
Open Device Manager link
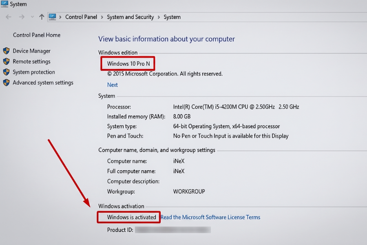pyautogui.click(x=31, y=51)
